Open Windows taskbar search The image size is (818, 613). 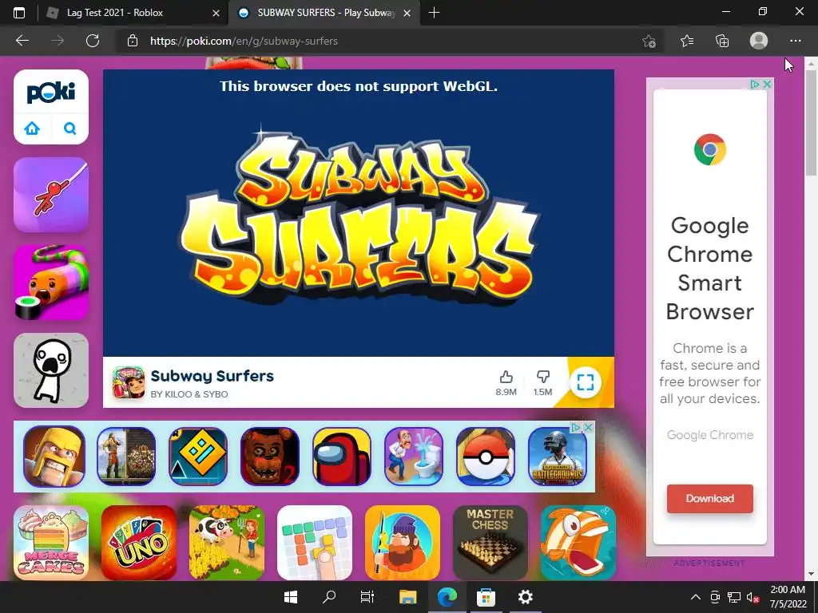point(329,597)
